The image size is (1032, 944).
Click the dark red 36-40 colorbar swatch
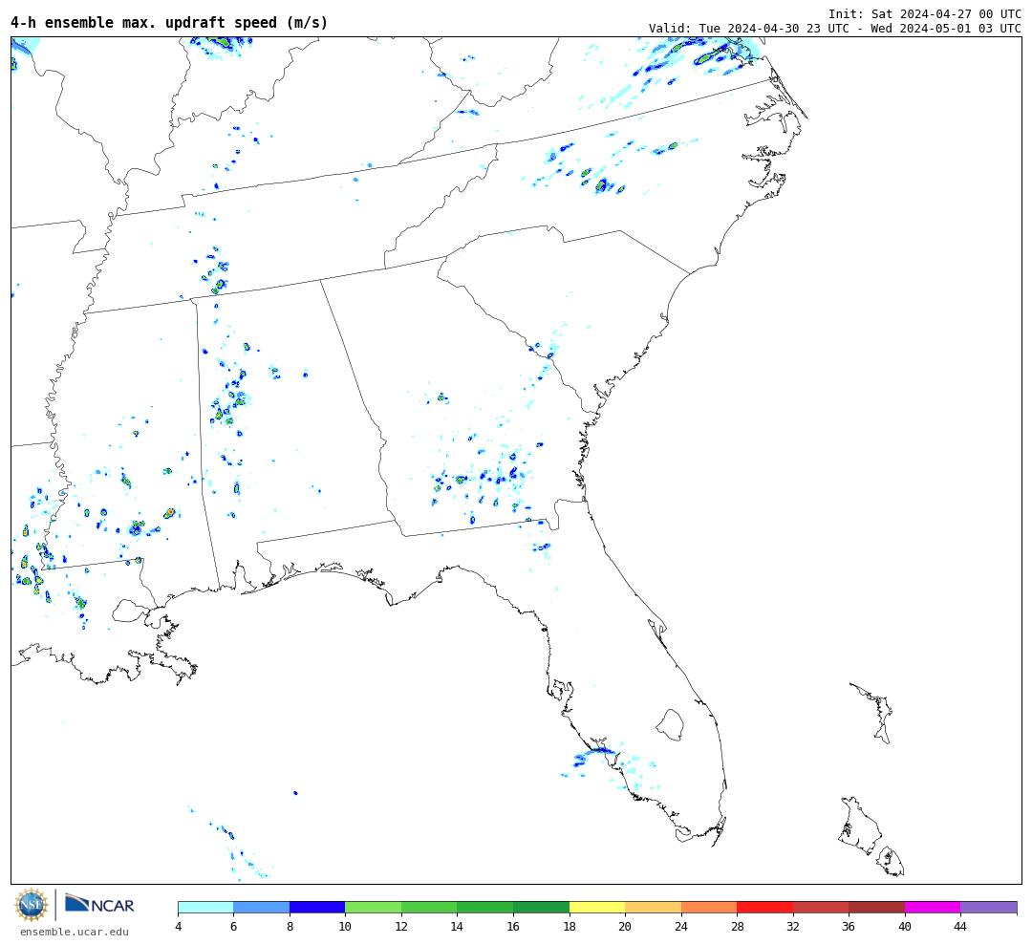click(x=876, y=907)
